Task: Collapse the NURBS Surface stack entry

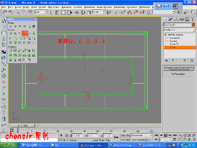Action: tap(166, 35)
